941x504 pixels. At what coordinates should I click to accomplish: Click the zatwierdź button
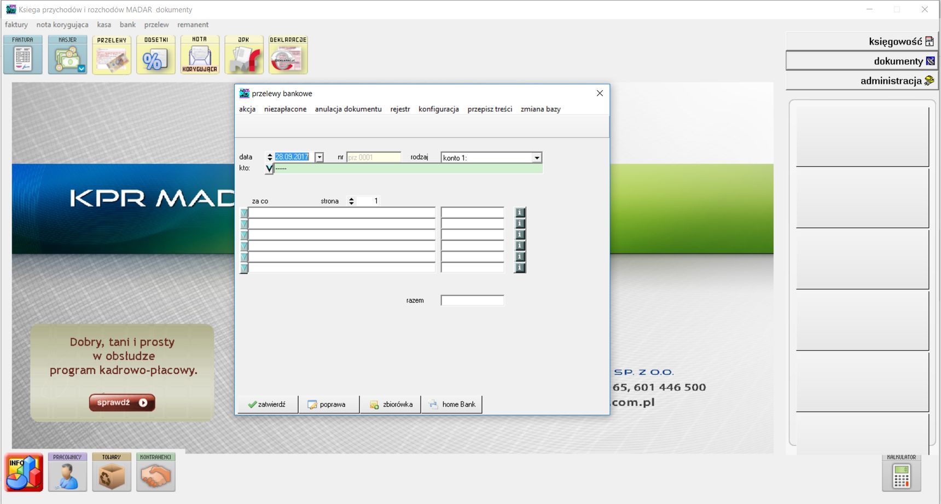click(x=268, y=404)
